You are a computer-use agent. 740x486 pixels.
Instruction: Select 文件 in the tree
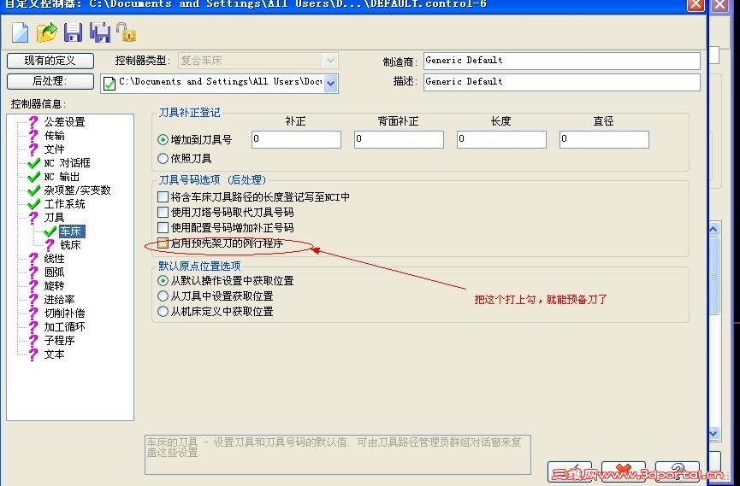coord(54,149)
